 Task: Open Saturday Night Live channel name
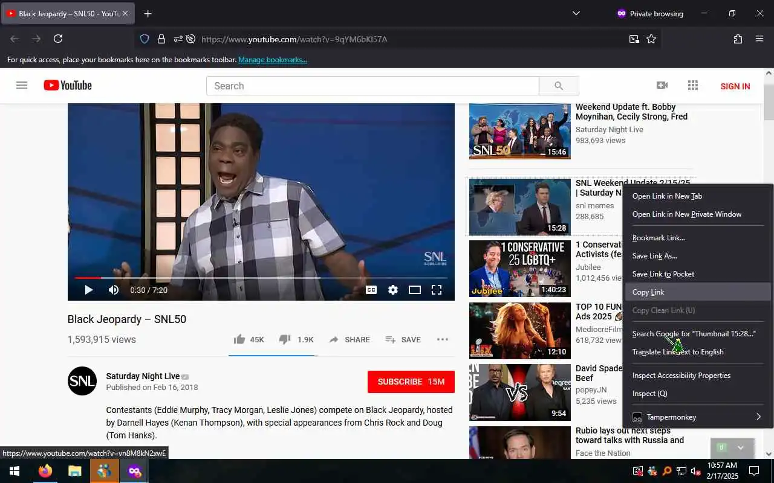pos(143,376)
